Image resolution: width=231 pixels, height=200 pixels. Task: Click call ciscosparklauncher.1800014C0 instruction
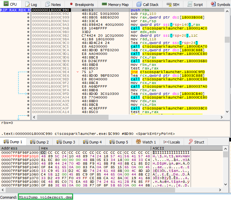(169, 28)
